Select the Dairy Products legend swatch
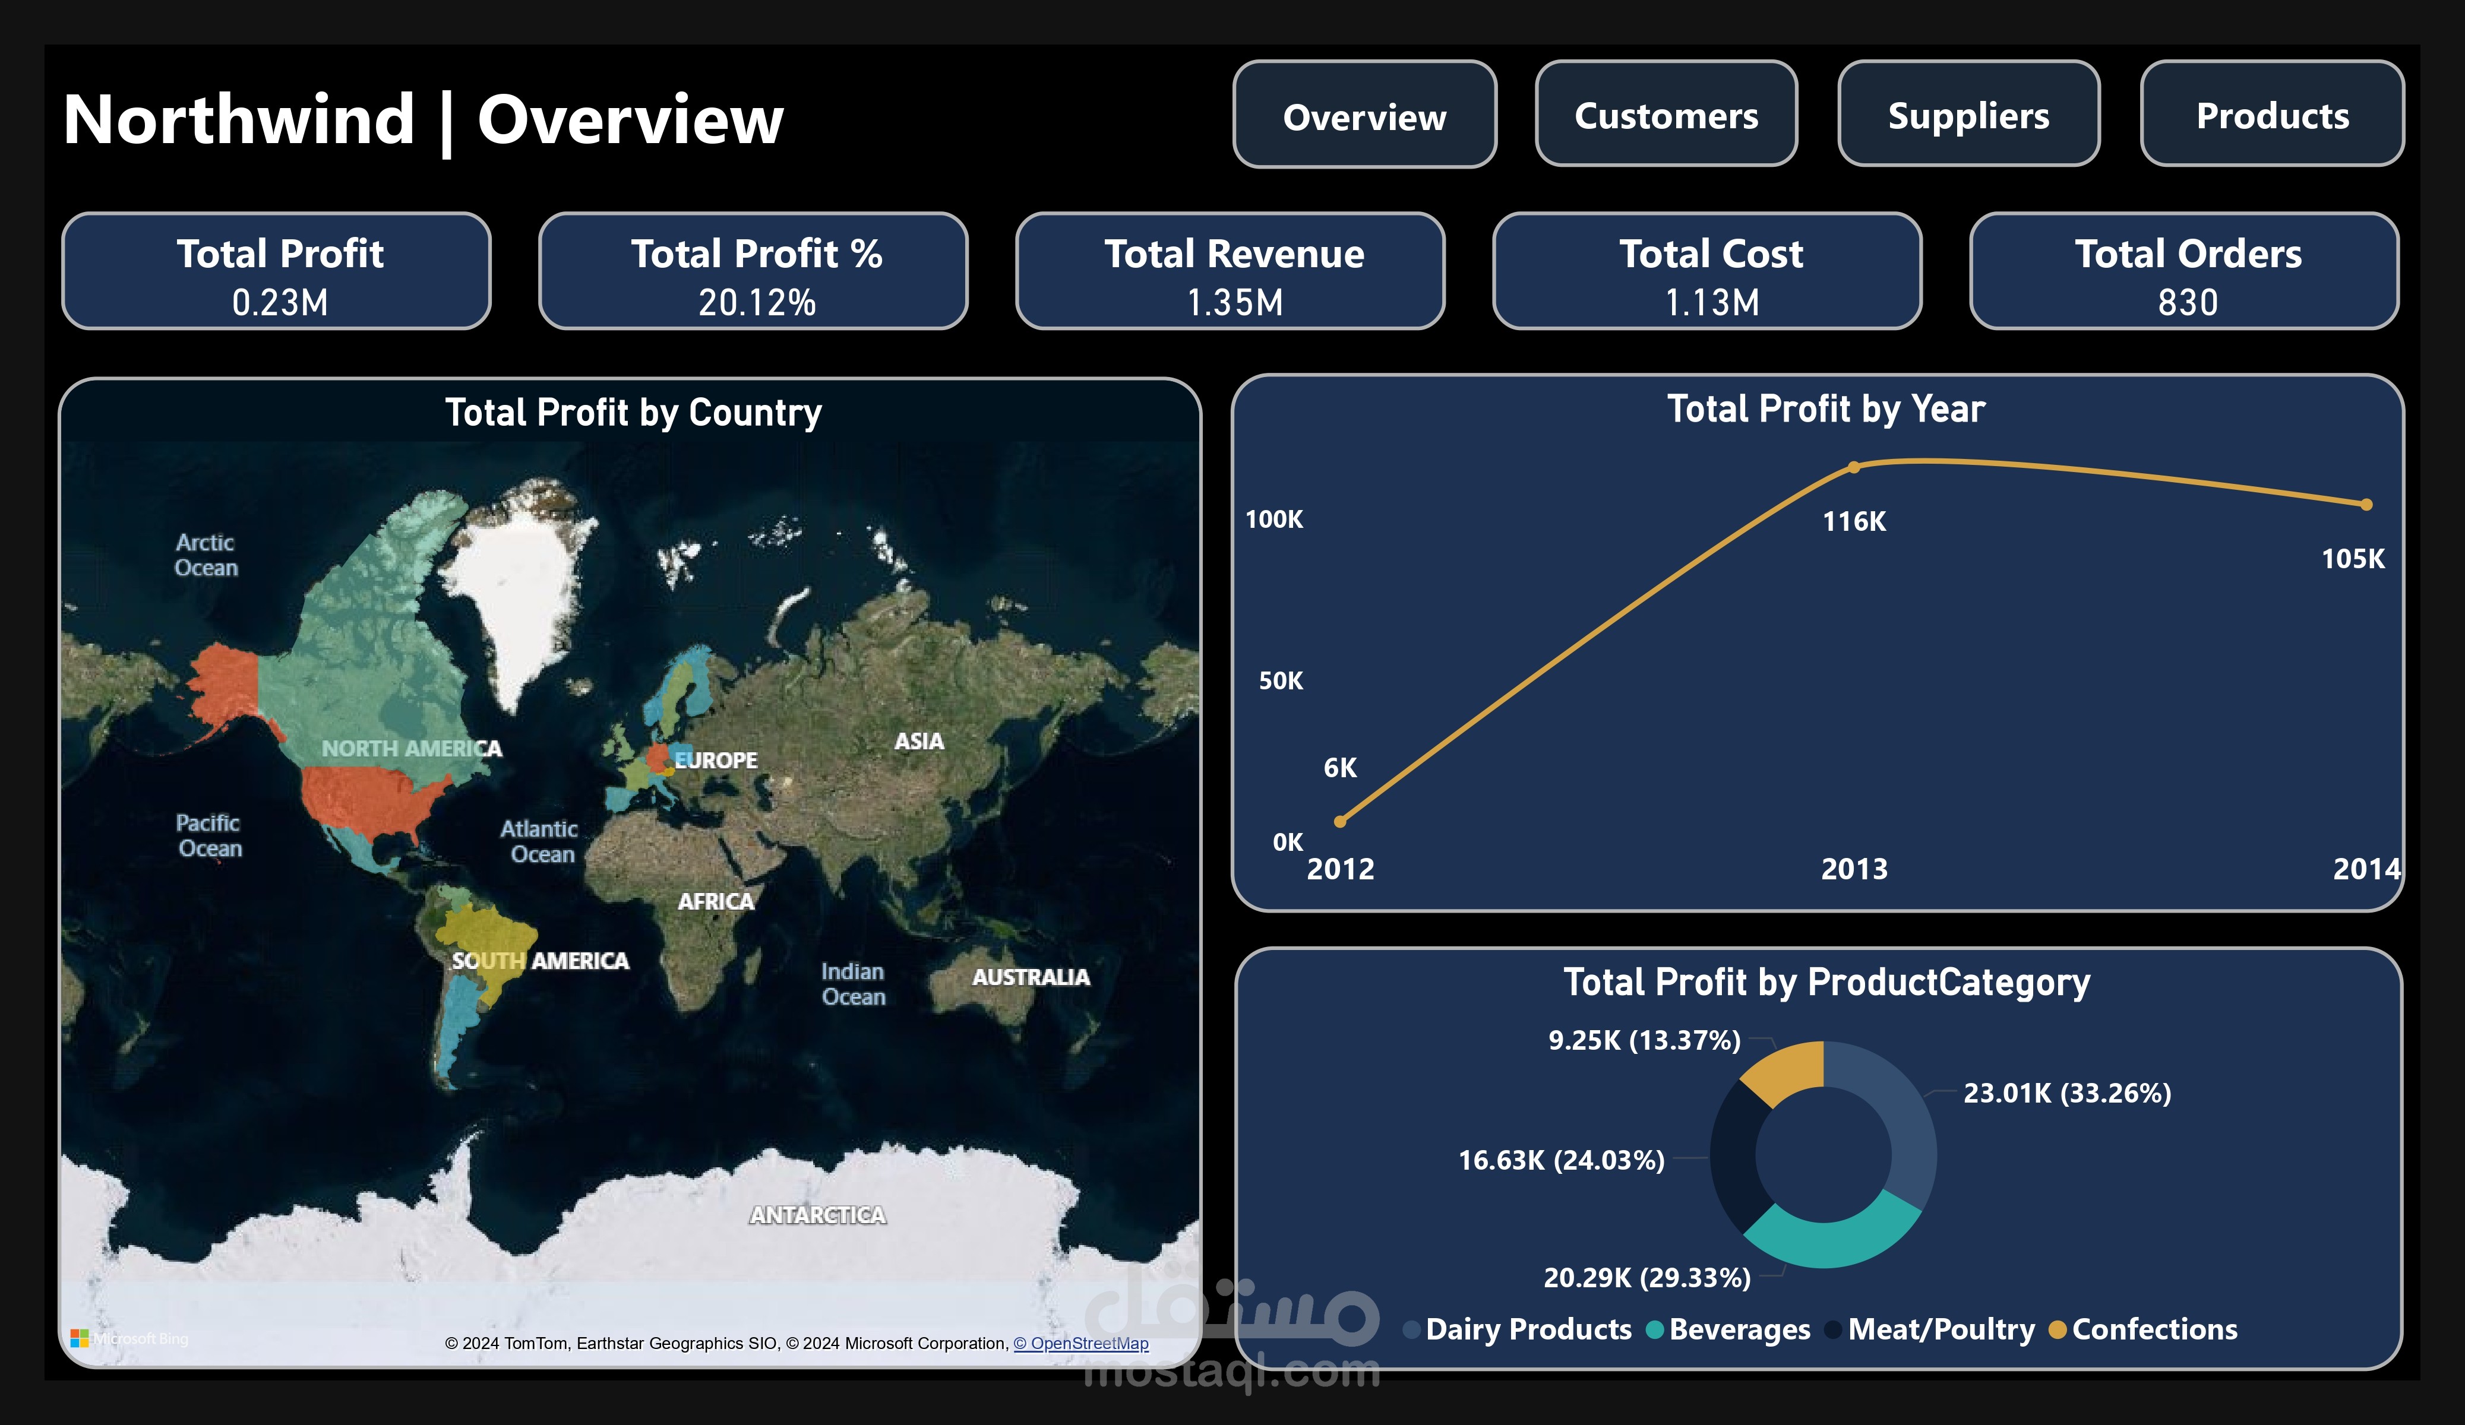The image size is (2465, 1425). point(1411,1329)
